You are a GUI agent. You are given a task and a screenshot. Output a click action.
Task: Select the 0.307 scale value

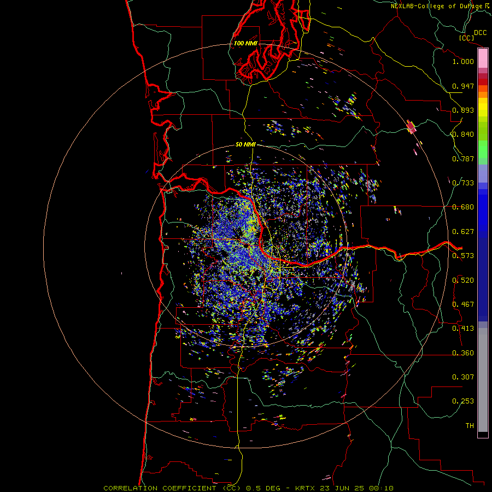click(463, 377)
